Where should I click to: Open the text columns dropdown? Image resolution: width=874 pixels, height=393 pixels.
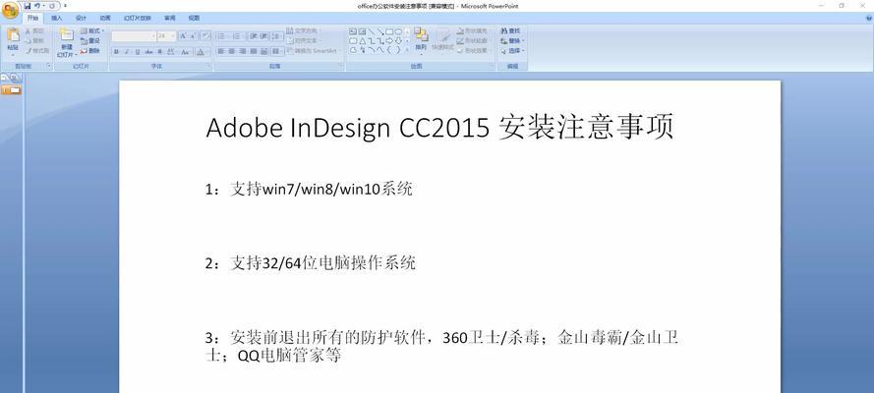(276, 51)
